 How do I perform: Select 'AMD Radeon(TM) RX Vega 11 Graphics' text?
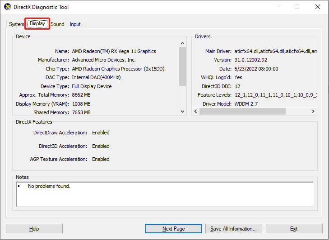tap(114, 51)
